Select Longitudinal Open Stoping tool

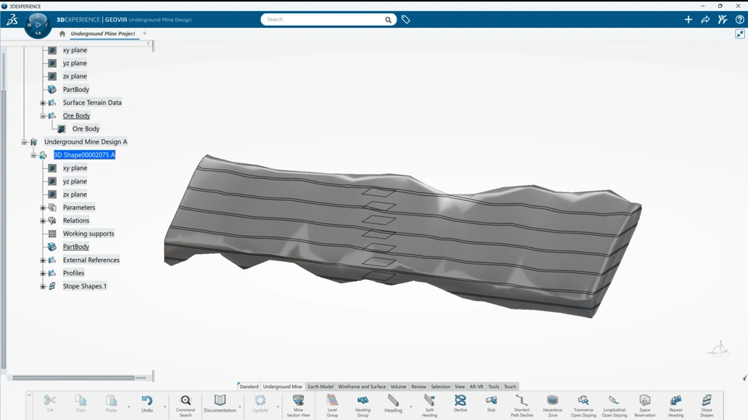(x=615, y=406)
